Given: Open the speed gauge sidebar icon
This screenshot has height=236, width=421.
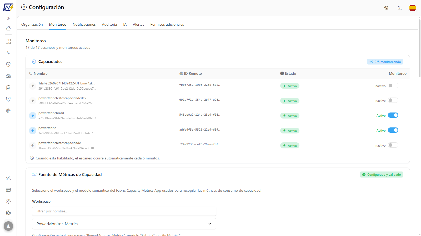Looking at the screenshot, I should click(x=8, y=76).
